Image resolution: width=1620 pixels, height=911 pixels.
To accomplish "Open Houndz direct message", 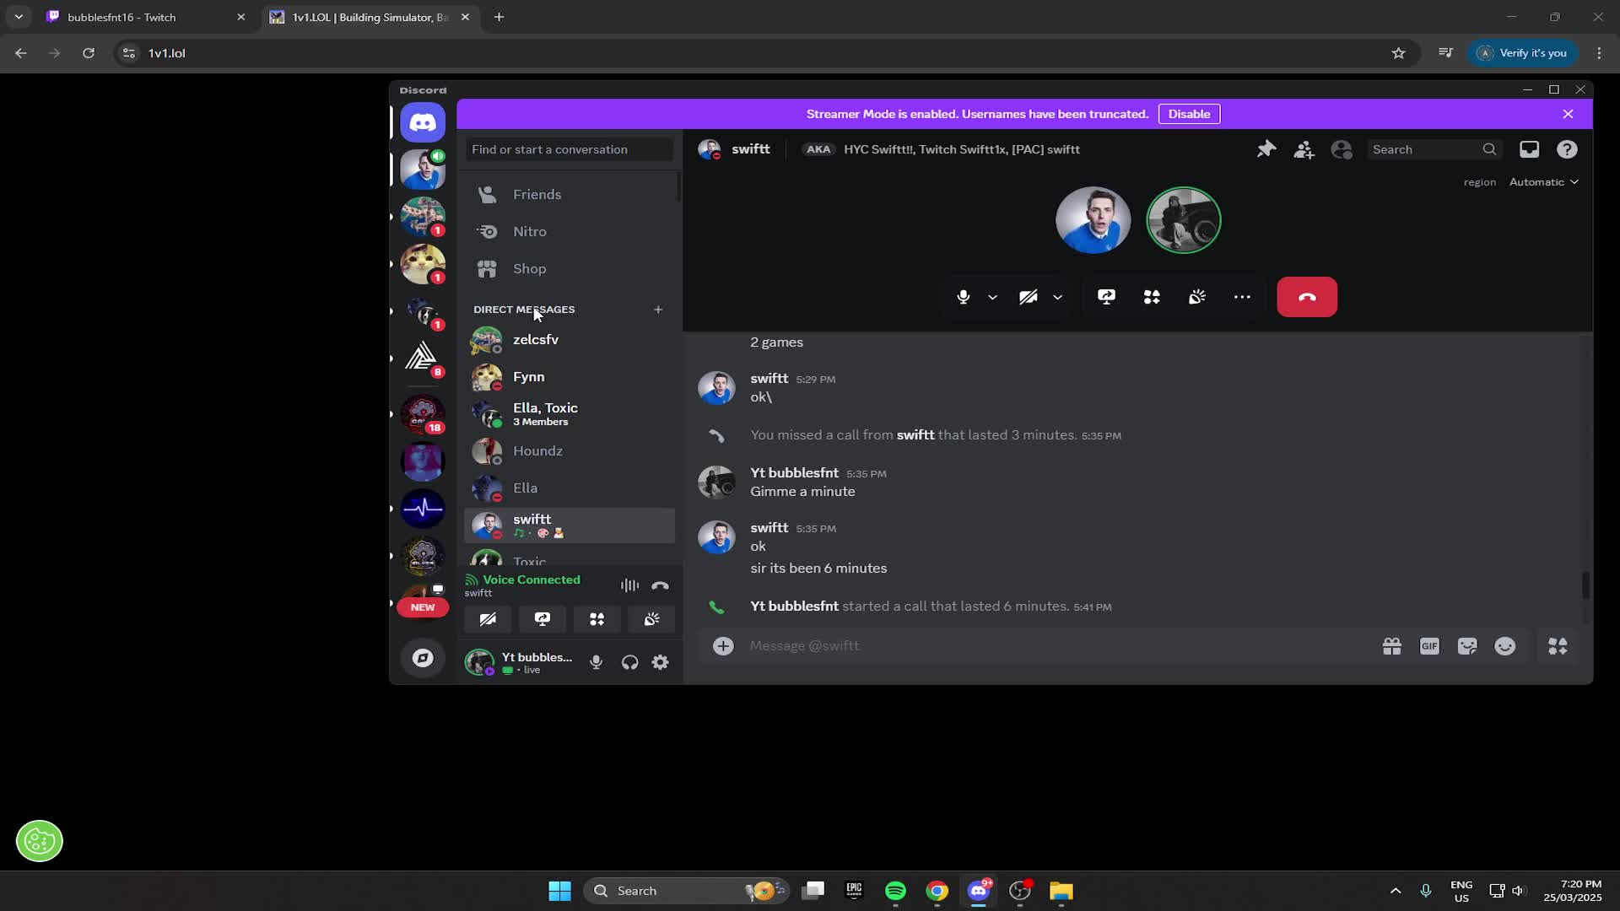I will tap(570, 451).
